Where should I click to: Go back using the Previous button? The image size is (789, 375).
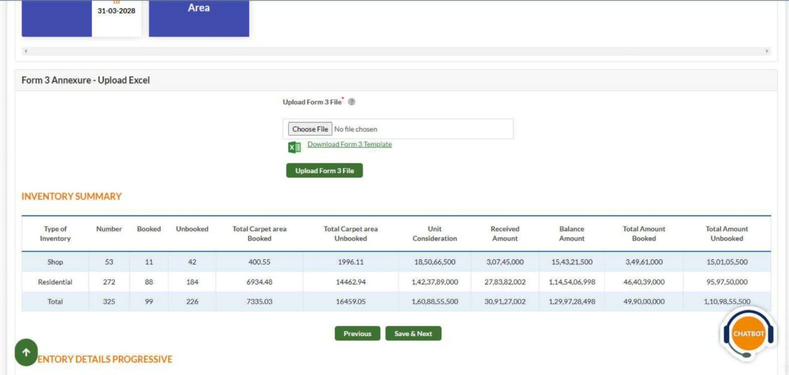(x=357, y=333)
